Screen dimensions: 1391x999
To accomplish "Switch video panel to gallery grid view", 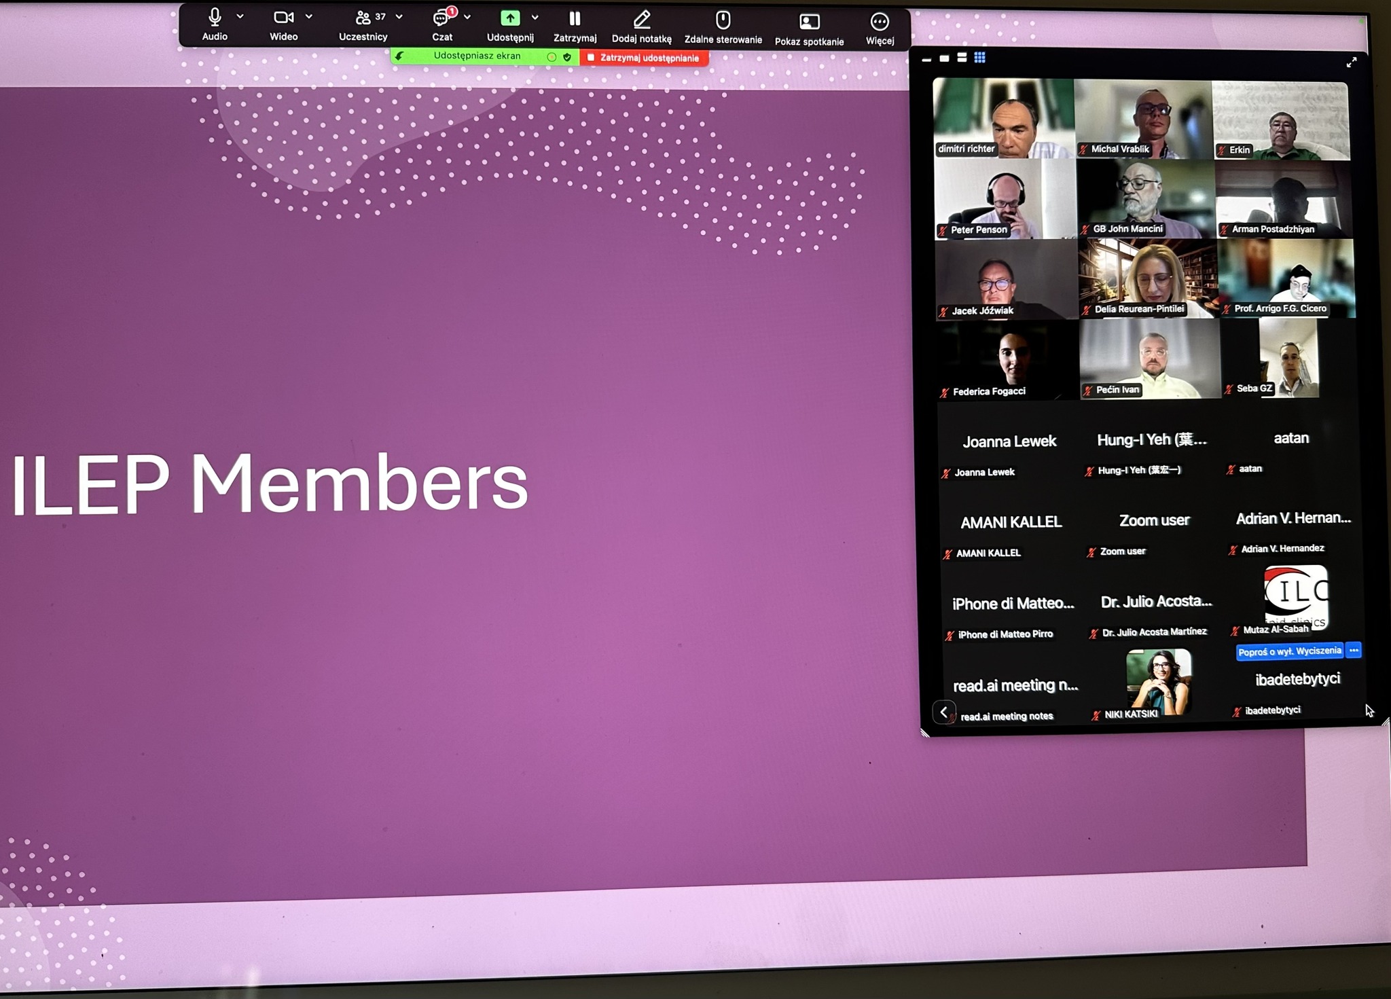I will 979,58.
